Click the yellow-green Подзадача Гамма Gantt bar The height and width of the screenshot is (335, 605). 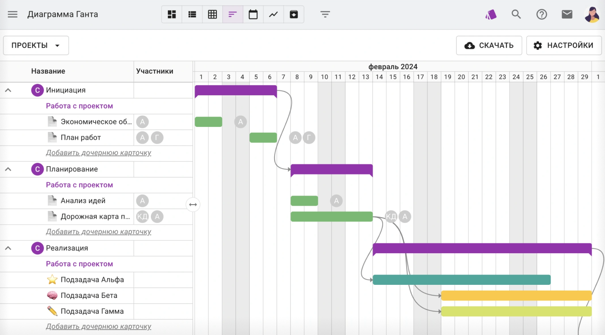(x=516, y=311)
